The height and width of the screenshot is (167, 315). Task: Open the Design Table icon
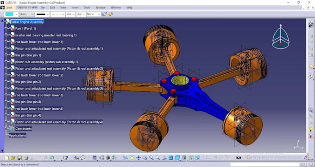94,158
